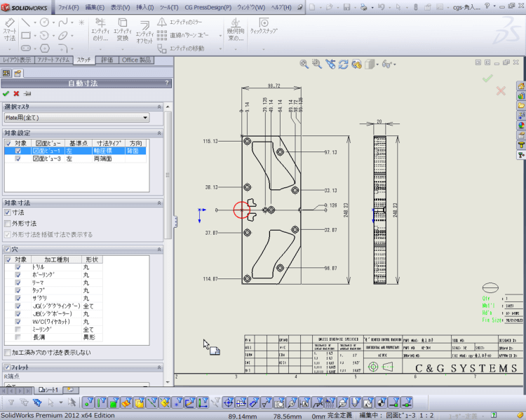Viewport: 526px width, 420px height.
Task: Switch to the 評価 tab
Action: point(107,60)
